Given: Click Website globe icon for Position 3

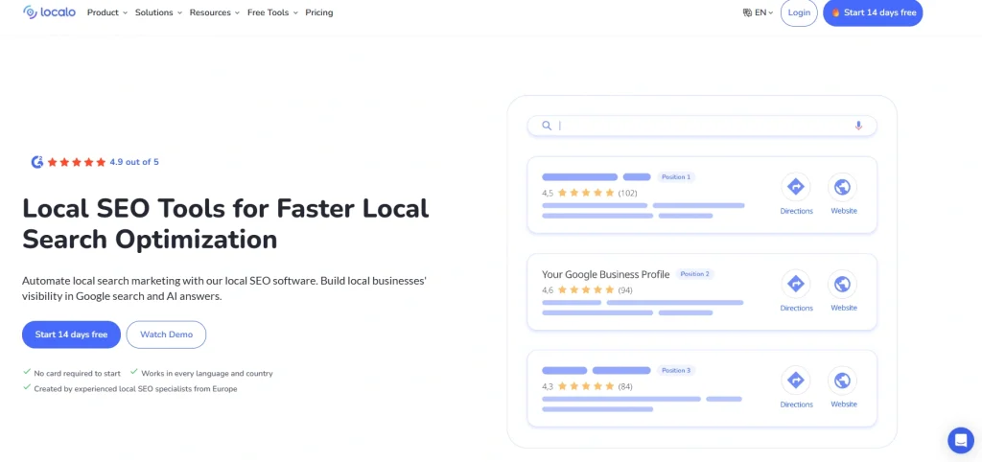Looking at the screenshot, I should coord(843,380).
